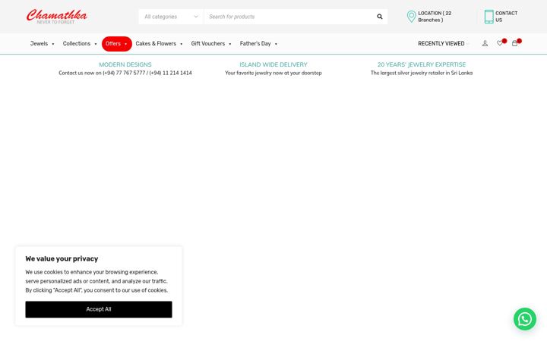Screen dimensions: 547x341
Task: Click the Search for products field
Action: (289, 17)
